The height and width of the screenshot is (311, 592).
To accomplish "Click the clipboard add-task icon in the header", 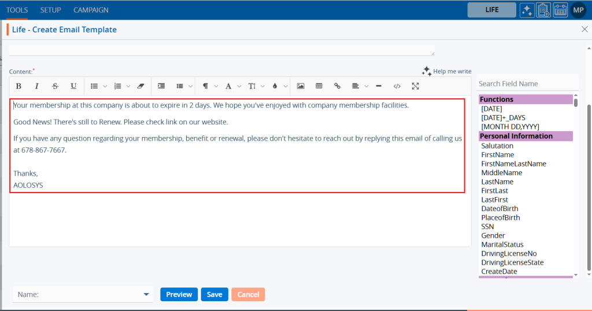I will [x=543, y=10].
